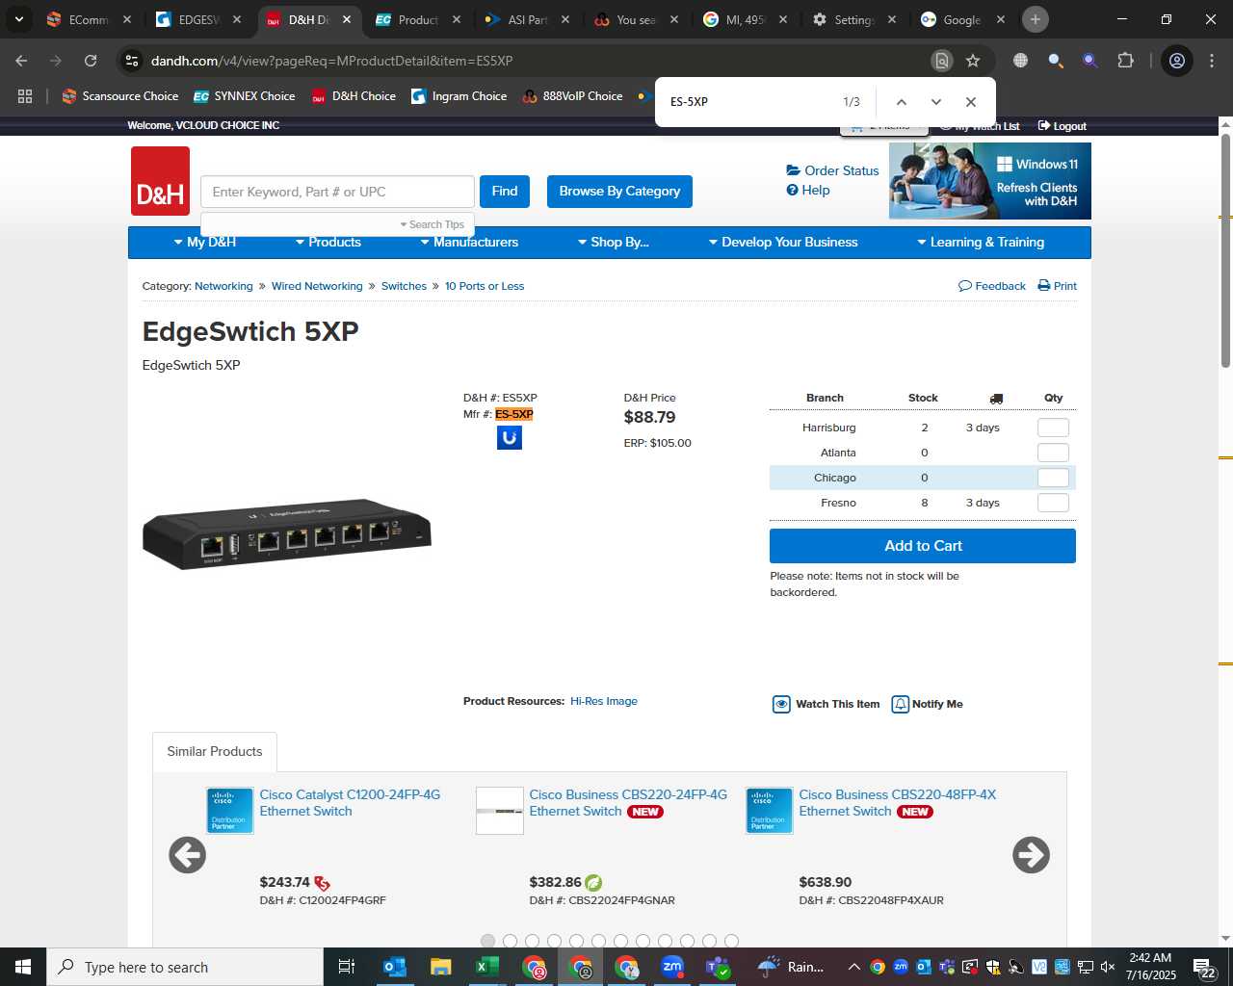Jump to next find-in-page match
The height and width of the screenshot is (986, 1233).
(936, 102)
